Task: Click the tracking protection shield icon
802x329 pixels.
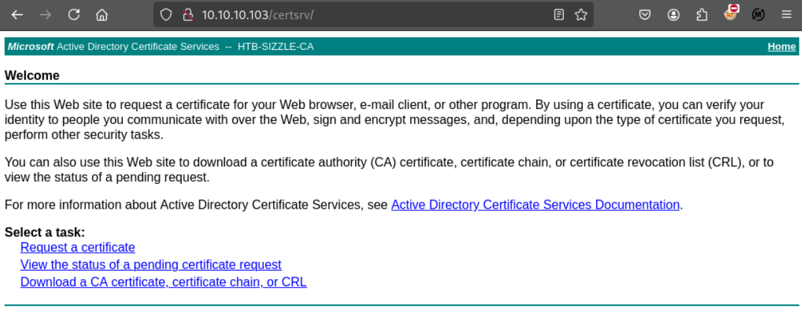Action: click(166, 14)
